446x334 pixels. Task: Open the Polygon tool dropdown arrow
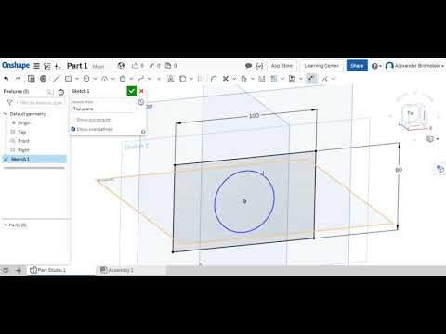tap(131, 79)
